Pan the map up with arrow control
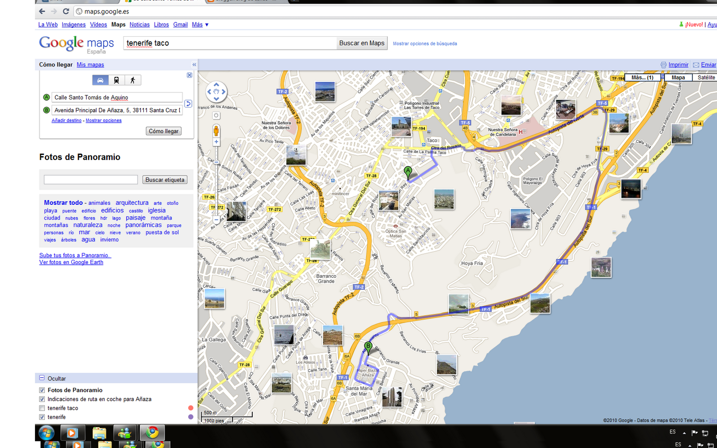 pos(216,84)
